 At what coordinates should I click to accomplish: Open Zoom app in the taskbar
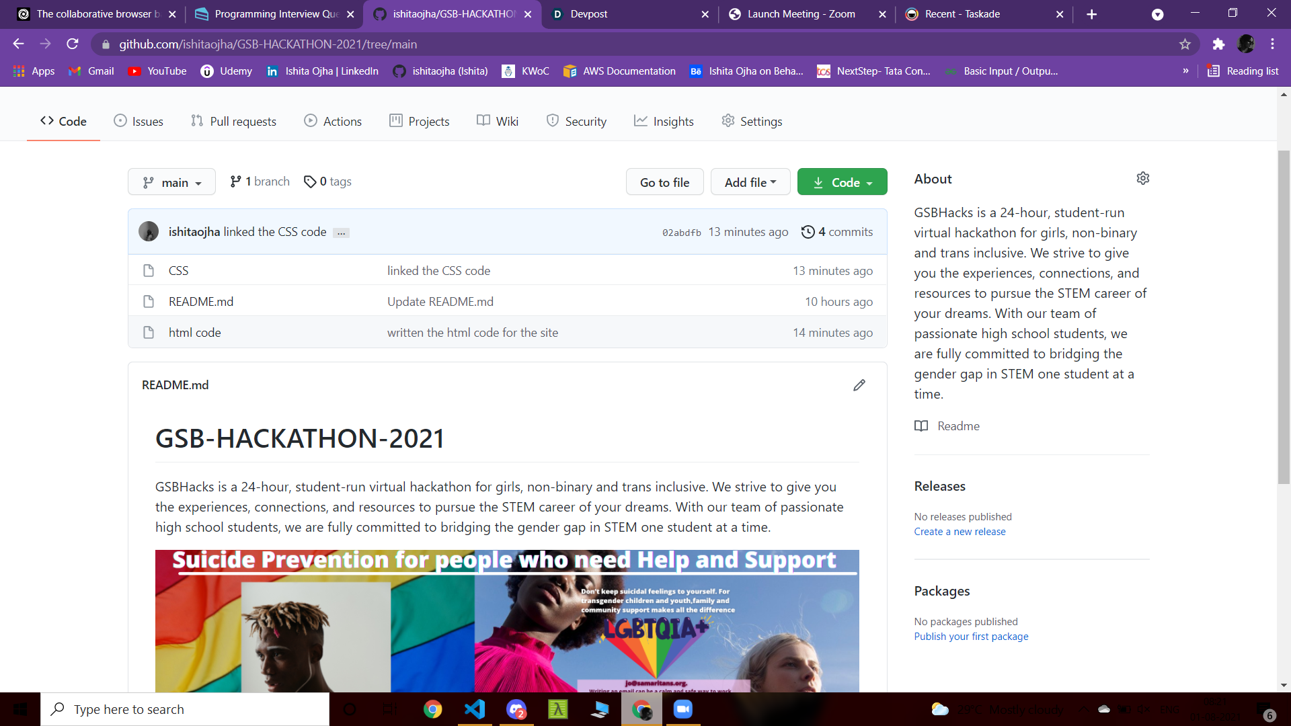click(x=682, y=709)
